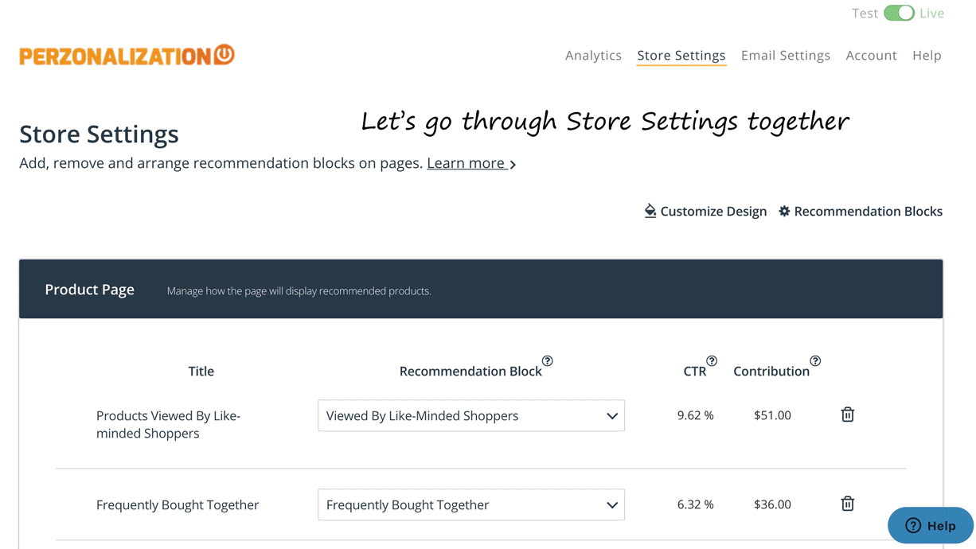
Task: Click the $51.00 contribution value
Action: (x=772, y=415)
